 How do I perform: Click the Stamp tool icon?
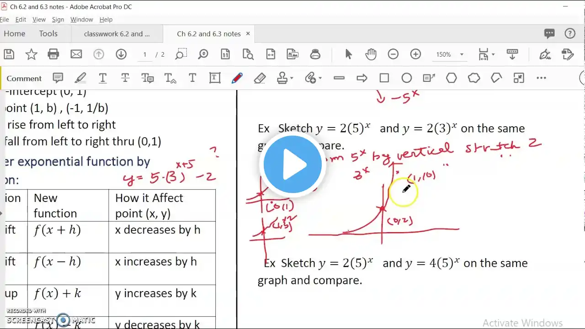(x=282, y=78)
